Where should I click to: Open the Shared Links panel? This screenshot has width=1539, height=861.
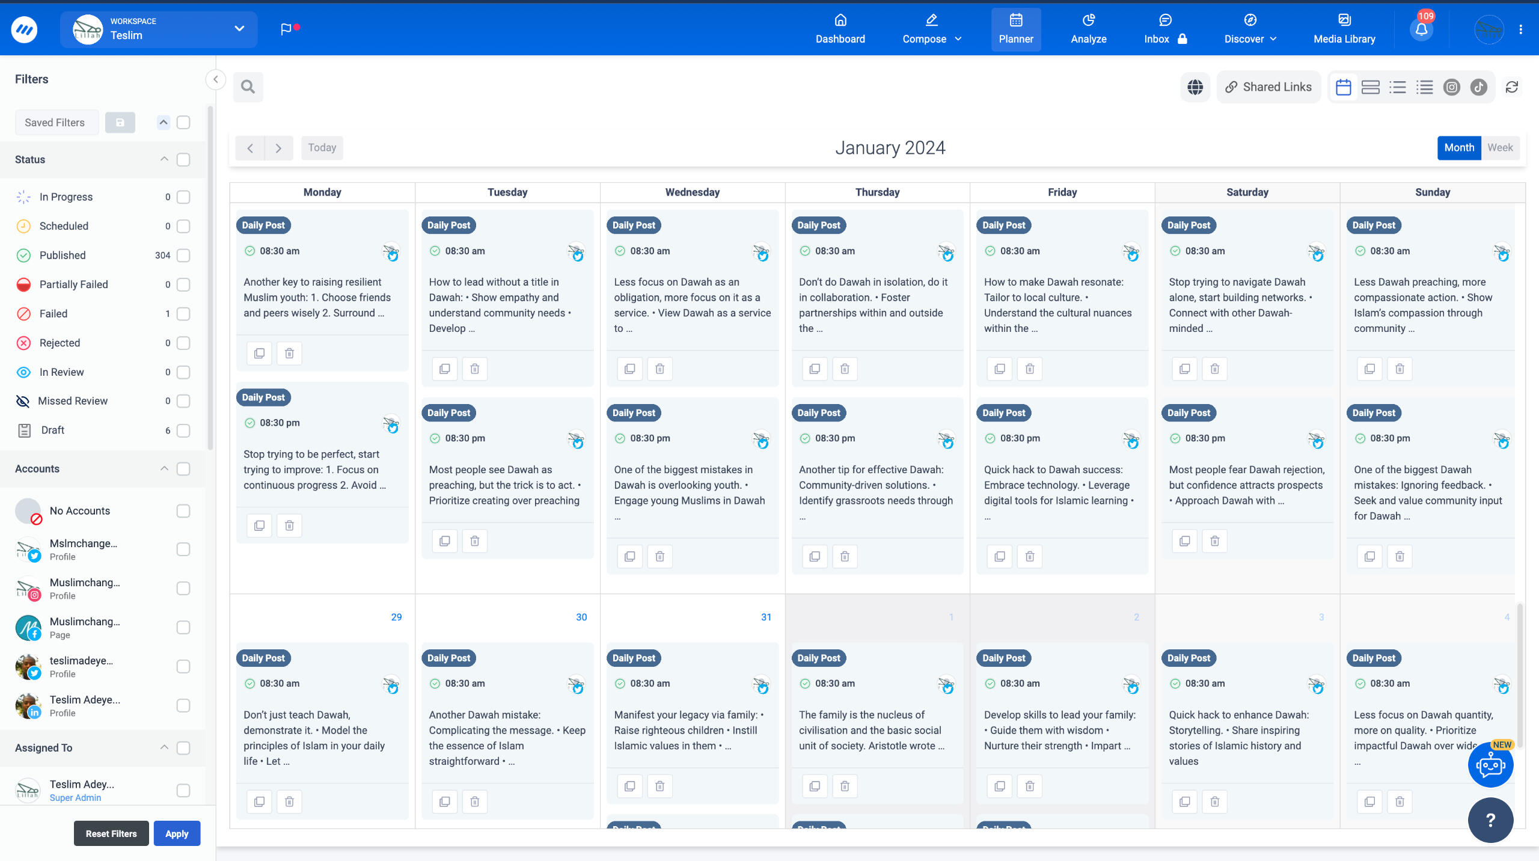click(1268, 87)
